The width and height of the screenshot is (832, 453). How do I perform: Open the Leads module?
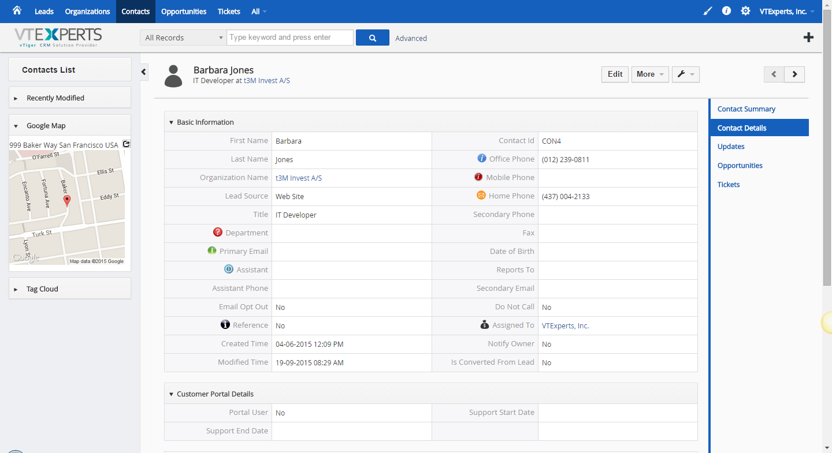pyautogui.click(x=44, y=12)
